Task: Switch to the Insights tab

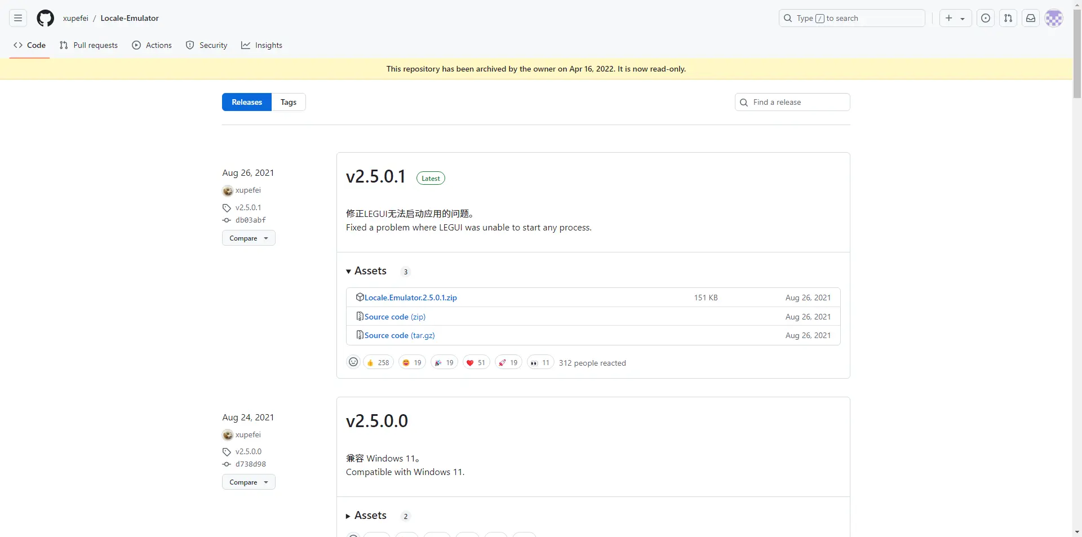Action: [261, 45]
